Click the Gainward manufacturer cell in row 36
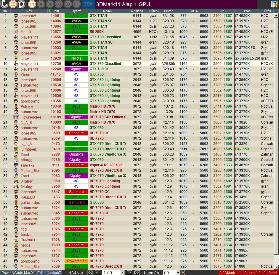The image size is (279, 275). [76, 202]
